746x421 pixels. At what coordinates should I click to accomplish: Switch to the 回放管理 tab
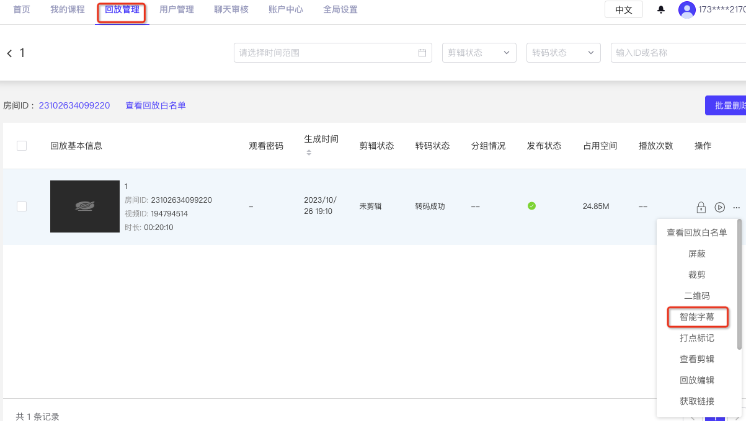(x=122, y=10)
